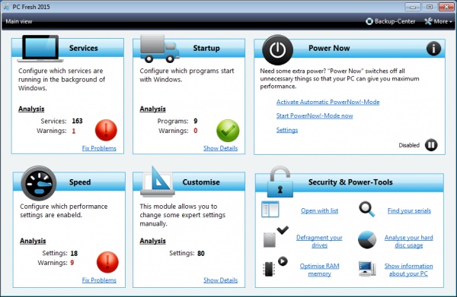Image resolution: width=457 pixels, height=297 pixels.
Task: Click the red warning indicator in Services
Action: (106, 130)
